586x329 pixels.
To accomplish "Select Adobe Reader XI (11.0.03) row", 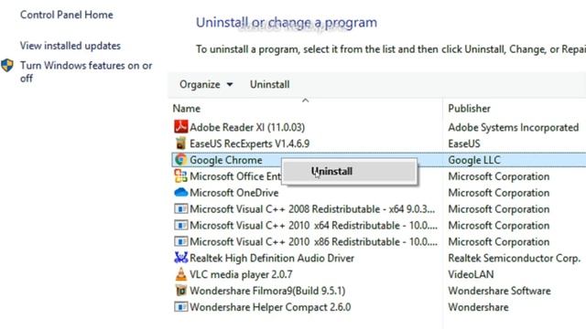I will [x=247, y=127].
